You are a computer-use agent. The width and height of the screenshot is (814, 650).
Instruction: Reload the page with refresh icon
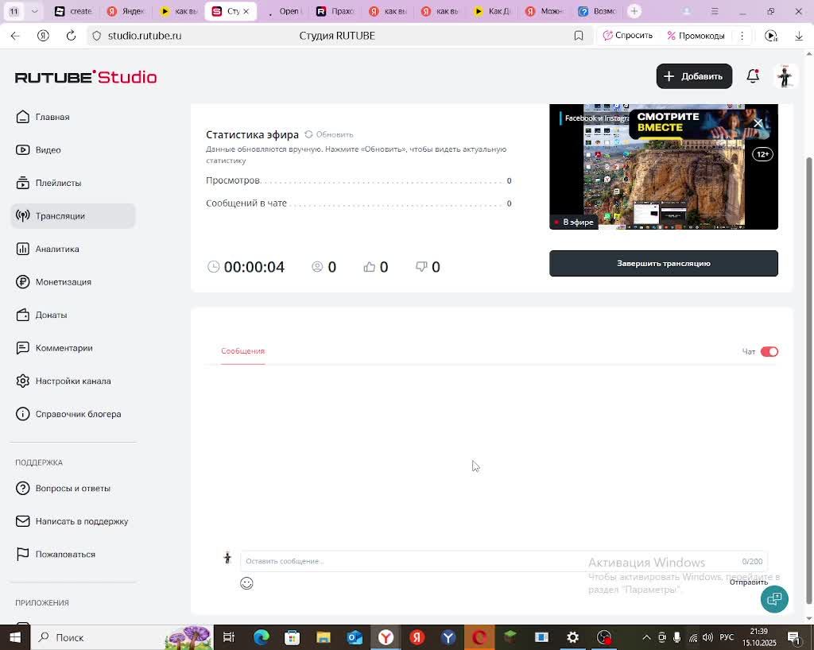click(x=71, y=36)
